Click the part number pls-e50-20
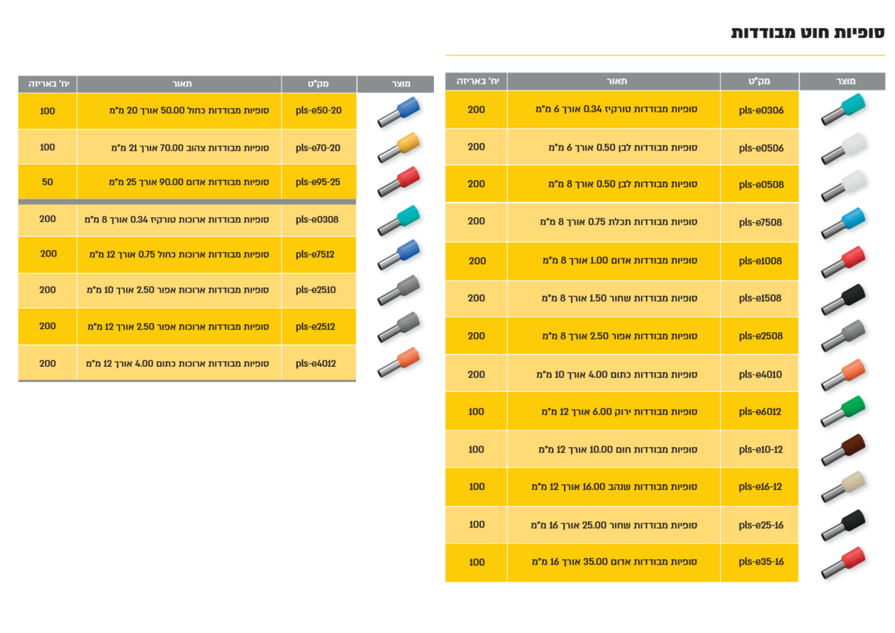Screen dimensions: 895x633 pos(318,111)
